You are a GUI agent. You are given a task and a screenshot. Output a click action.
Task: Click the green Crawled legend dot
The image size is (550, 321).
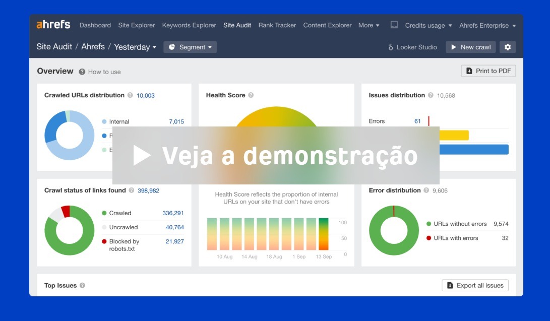tap(104, 213)
